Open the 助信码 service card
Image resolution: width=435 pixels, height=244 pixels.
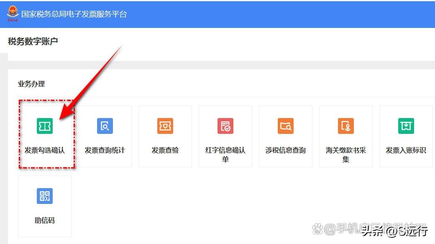[44, 206]
